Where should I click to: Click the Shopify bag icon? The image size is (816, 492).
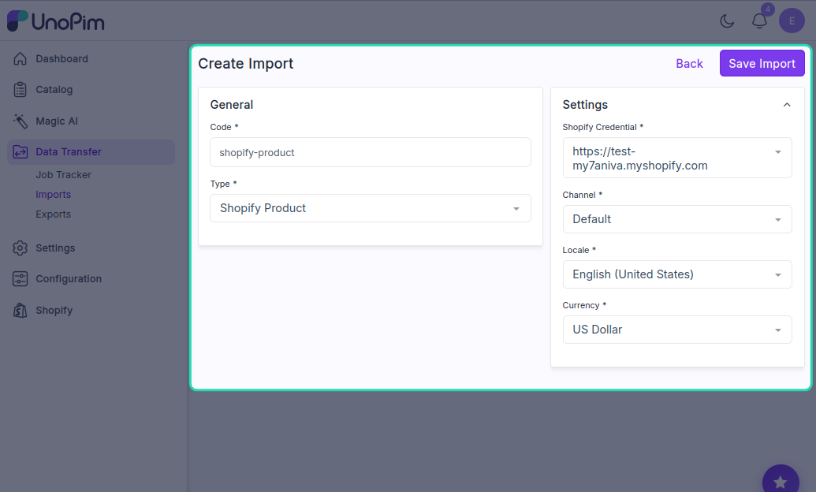tap(20, 311)
